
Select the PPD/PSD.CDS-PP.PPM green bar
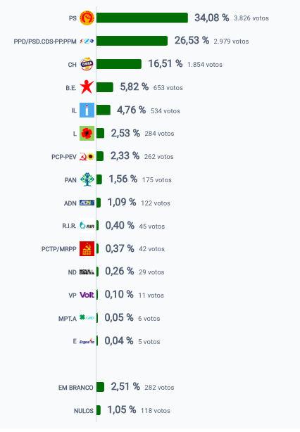click(x=132, y=41)
